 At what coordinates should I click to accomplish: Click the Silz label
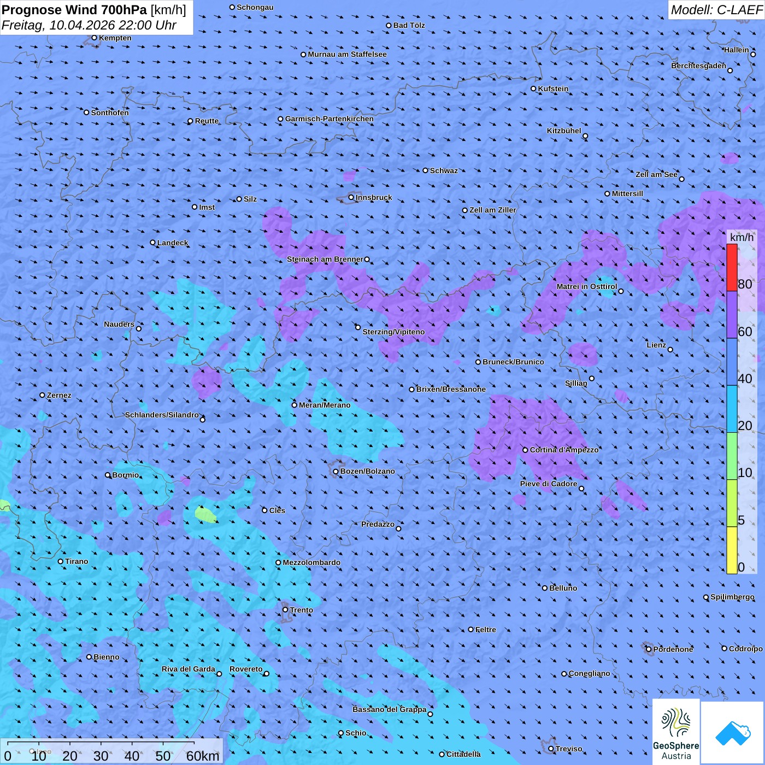point(250,199)
